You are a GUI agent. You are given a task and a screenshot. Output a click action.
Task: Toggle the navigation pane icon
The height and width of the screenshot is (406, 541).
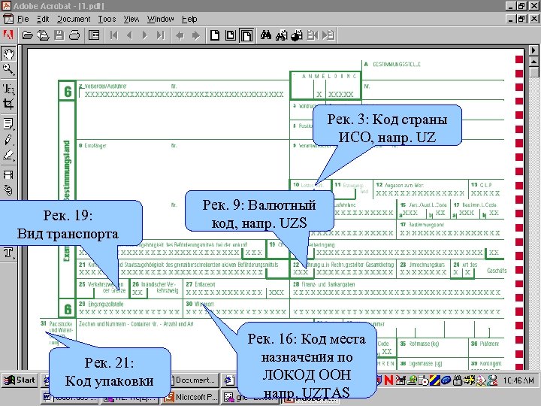coord(94,35)
